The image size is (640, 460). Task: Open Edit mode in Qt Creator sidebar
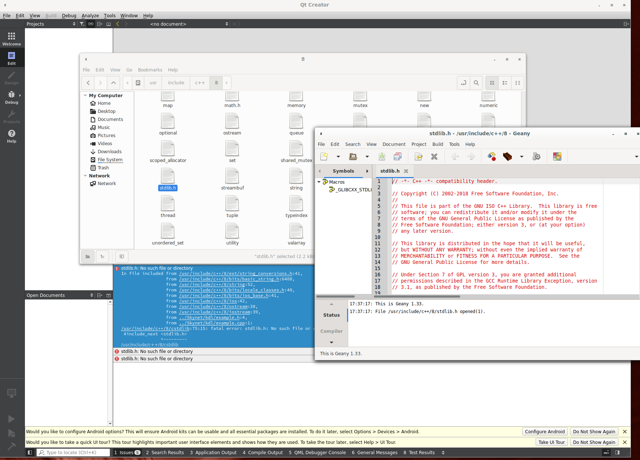click(12, 58)
